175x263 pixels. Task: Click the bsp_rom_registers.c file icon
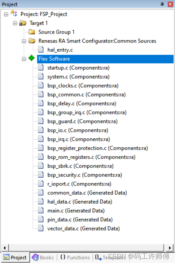(x=41, y=157)
